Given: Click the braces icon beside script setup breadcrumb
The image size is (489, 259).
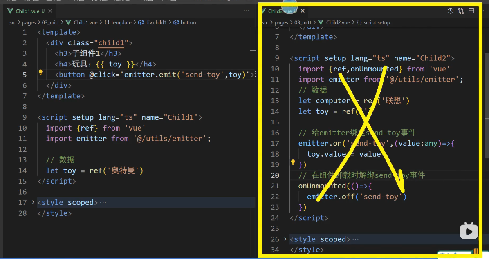Looking at the screenshot, I should click(x=359, y=22).
